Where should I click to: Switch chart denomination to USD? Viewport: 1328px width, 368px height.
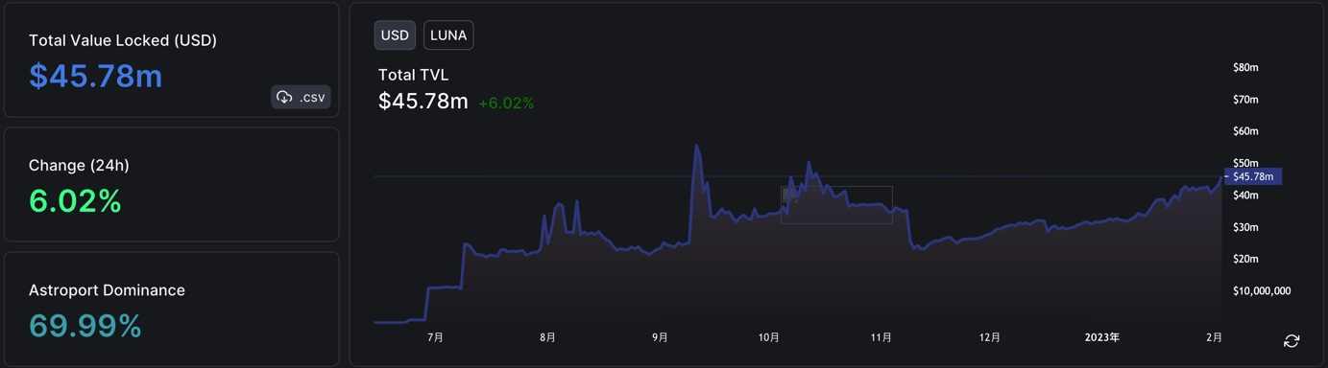pos(395,35)
